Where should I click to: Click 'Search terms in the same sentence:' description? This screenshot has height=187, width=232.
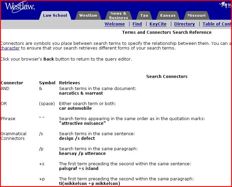[97, 134]
